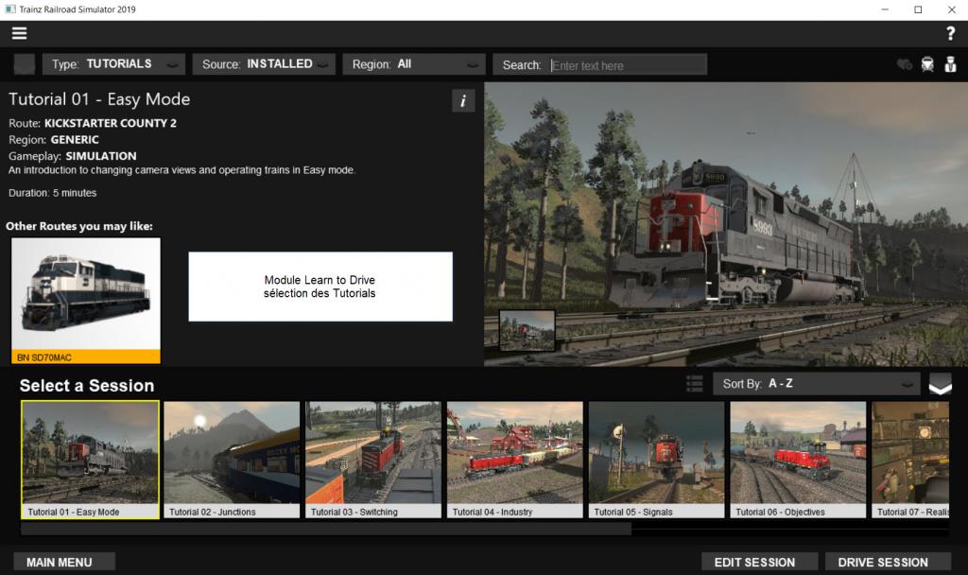Switch sessions to list view icon

695,384
